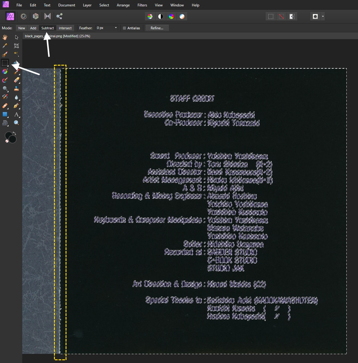
Task: Expand the quick mask options dropdown arrow
Action: [x=323, y=16]
